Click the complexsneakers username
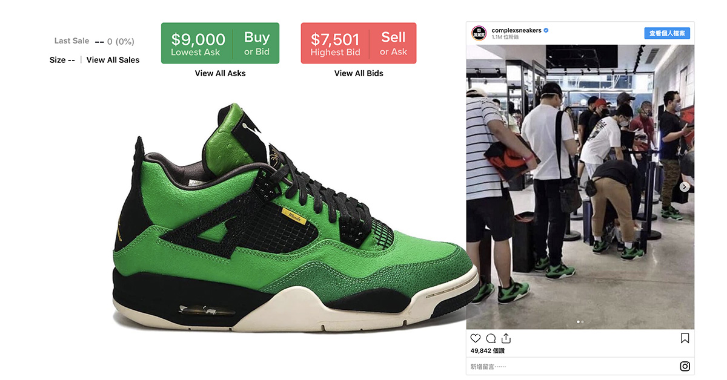This screenshot has width=727, height=380. click(516, 30)
